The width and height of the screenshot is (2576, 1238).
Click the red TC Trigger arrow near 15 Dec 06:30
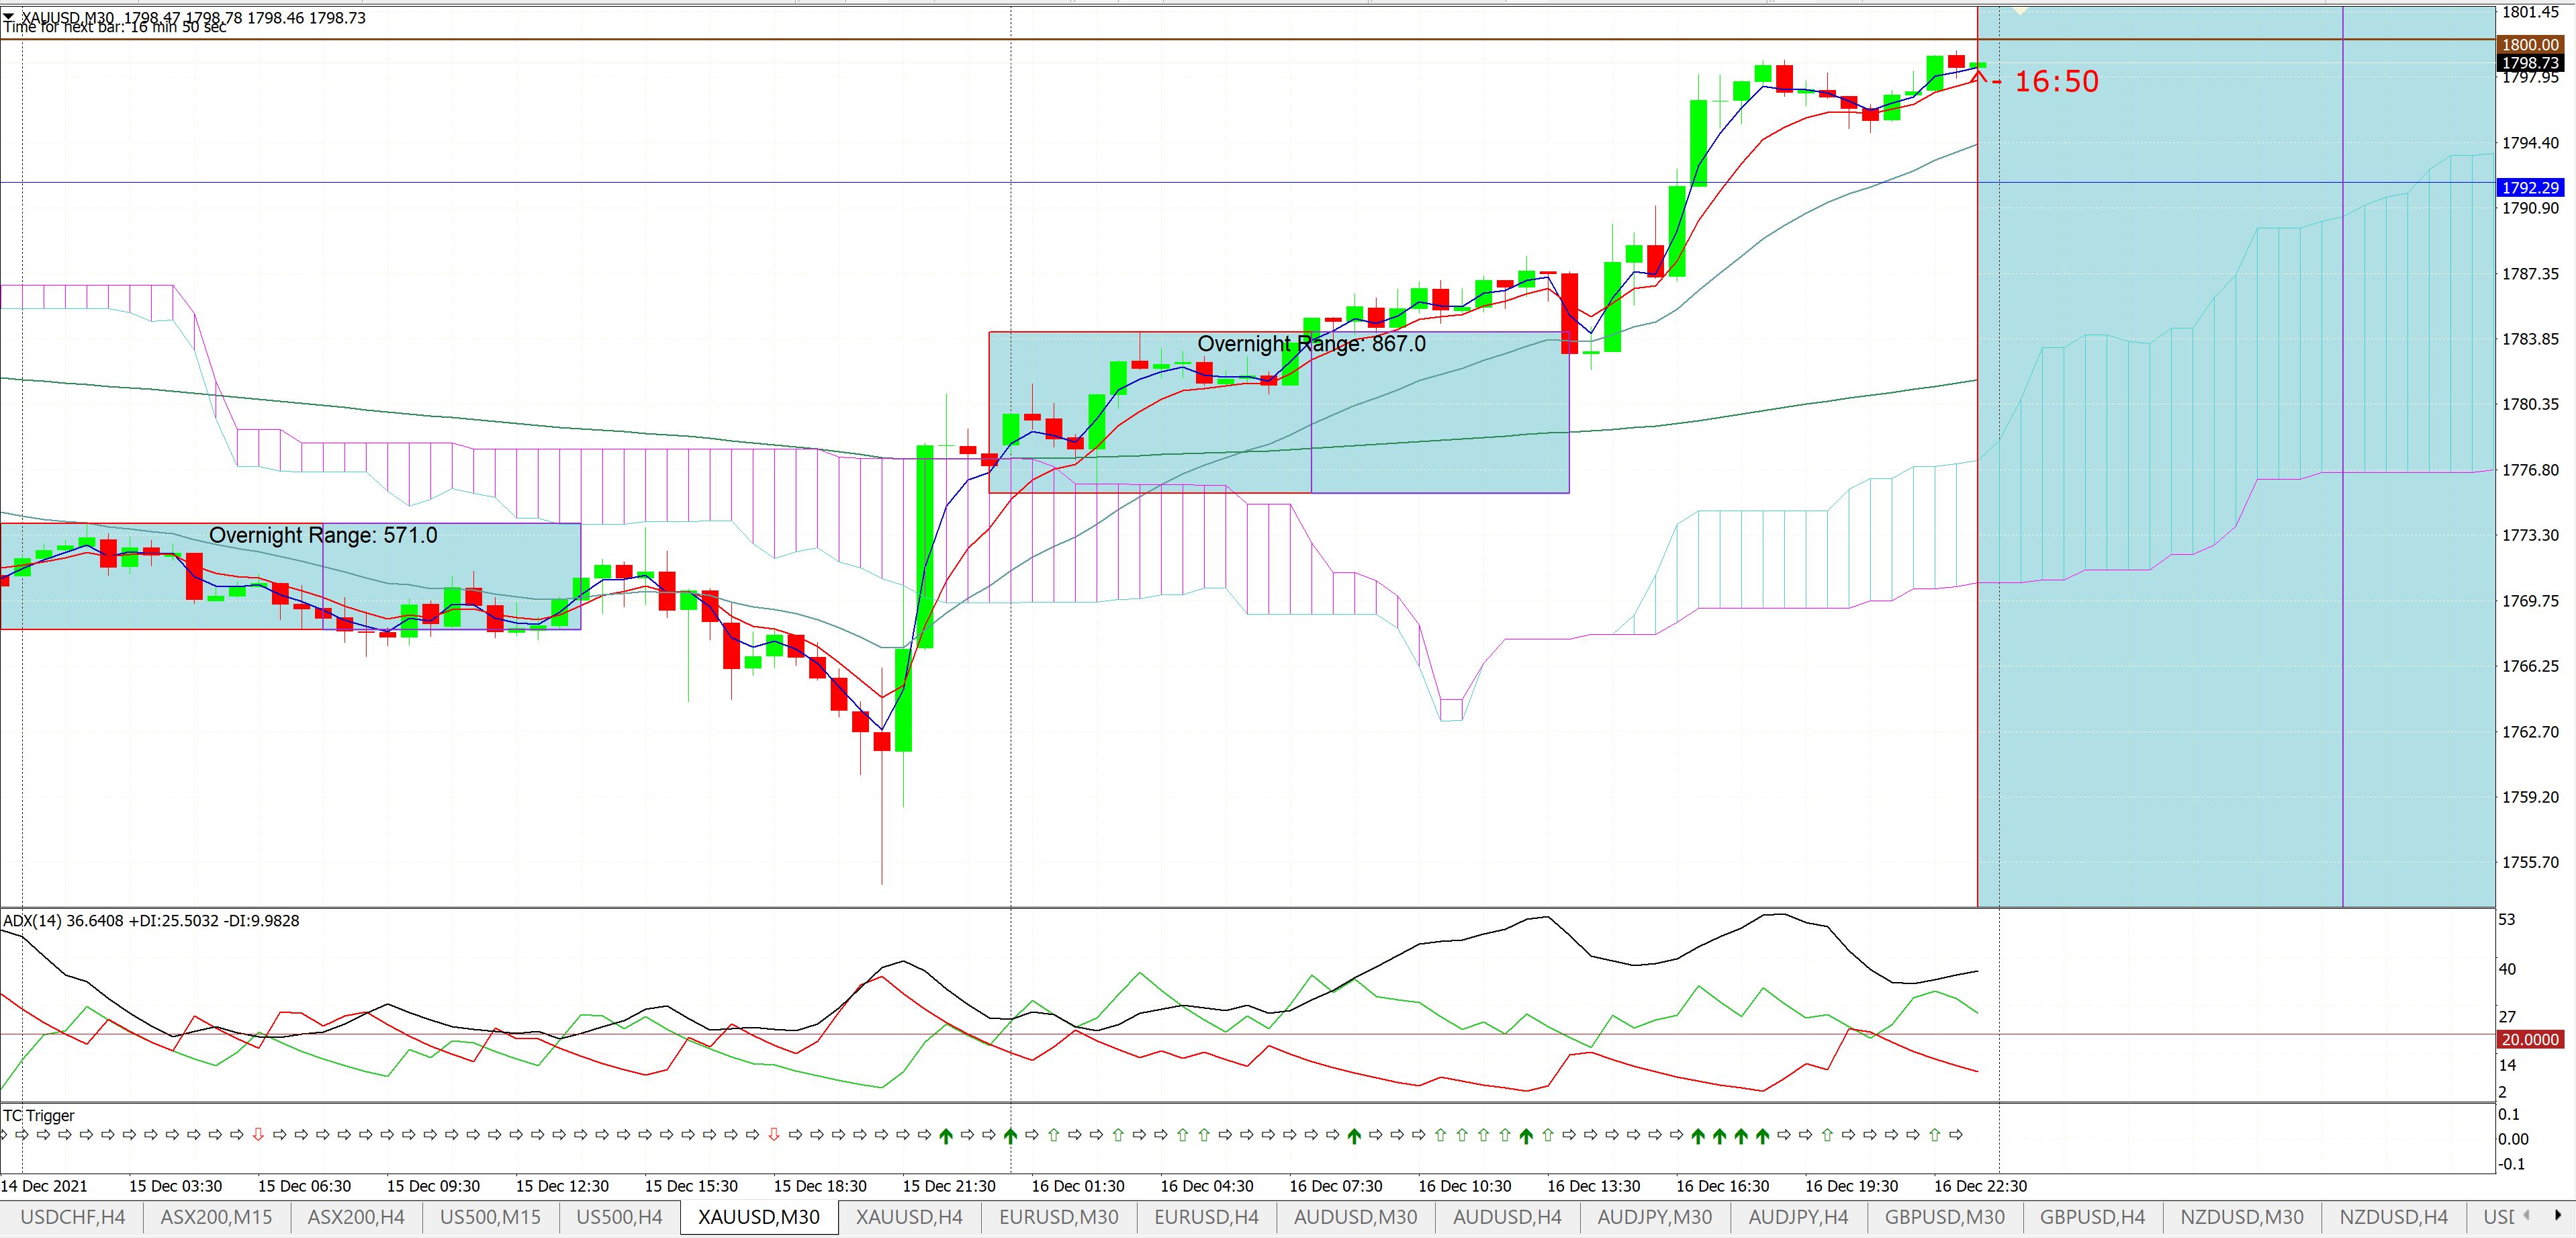pos(258,1134)
